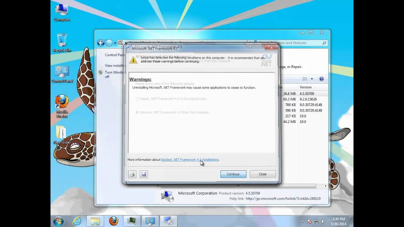Open the volume control speaker icon

click(x=324, y=221)
